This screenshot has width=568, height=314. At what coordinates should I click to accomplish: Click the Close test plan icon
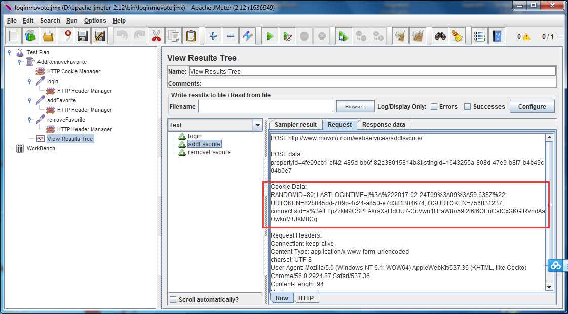point(65,36)
